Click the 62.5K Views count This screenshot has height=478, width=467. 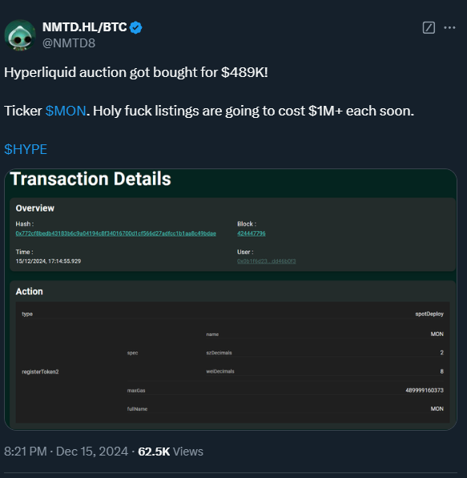[x=171, y=452]
